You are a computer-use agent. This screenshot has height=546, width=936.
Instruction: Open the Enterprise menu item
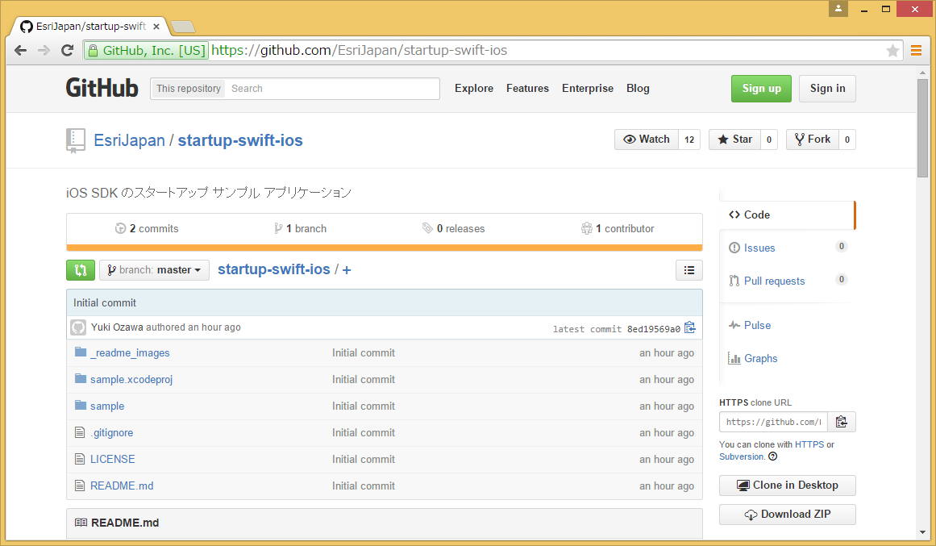(588, 89)
